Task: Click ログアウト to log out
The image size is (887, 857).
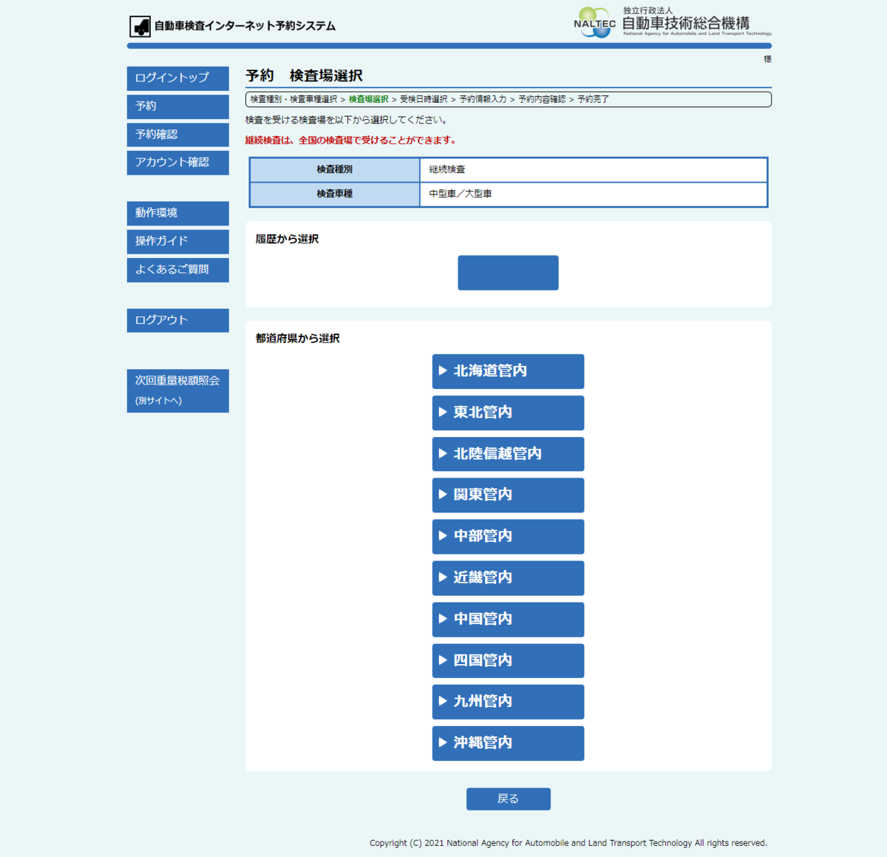Action: point(177,320)
